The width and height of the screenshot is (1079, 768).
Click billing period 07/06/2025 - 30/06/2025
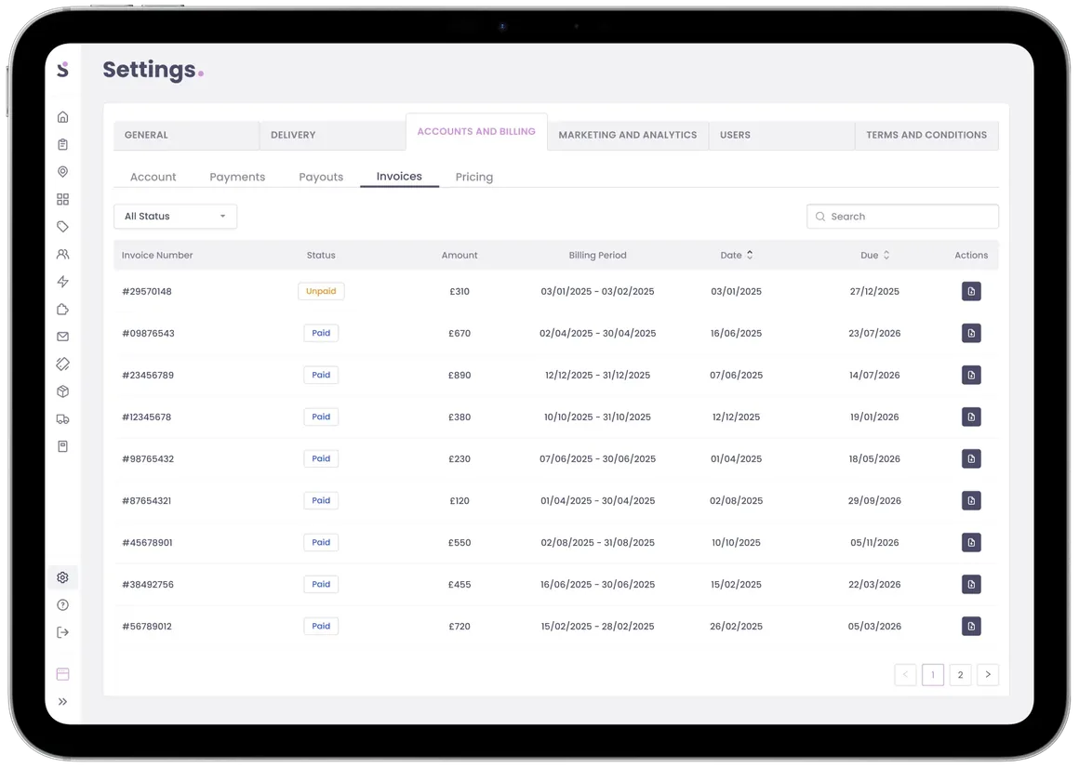[597, 459]
